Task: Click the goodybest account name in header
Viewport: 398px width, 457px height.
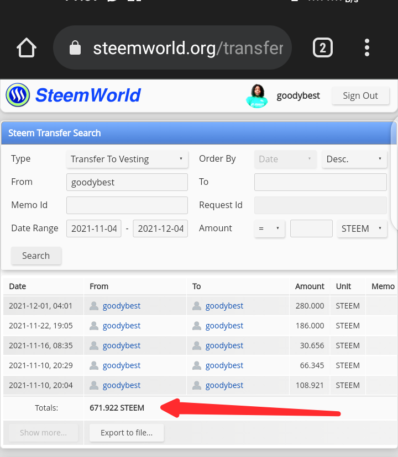Action: [298, 95]
